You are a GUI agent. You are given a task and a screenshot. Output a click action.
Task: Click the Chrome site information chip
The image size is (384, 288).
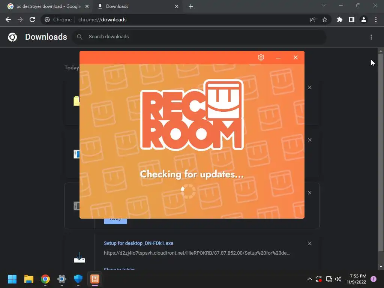58,19
